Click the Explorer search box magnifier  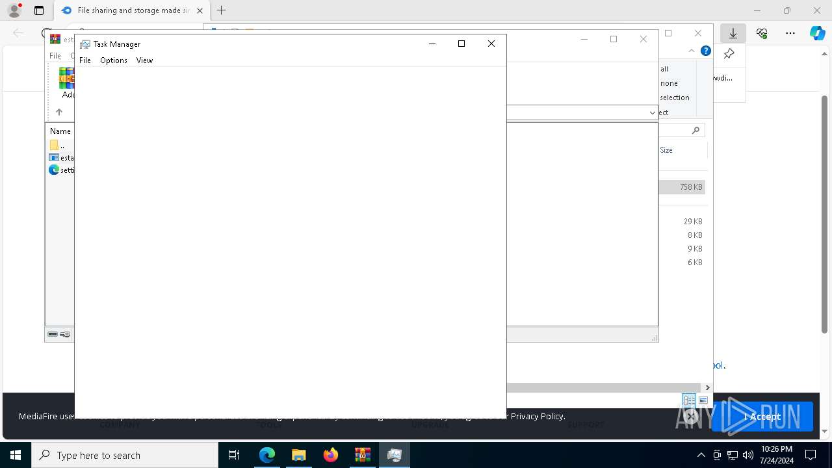pos(695,131)
